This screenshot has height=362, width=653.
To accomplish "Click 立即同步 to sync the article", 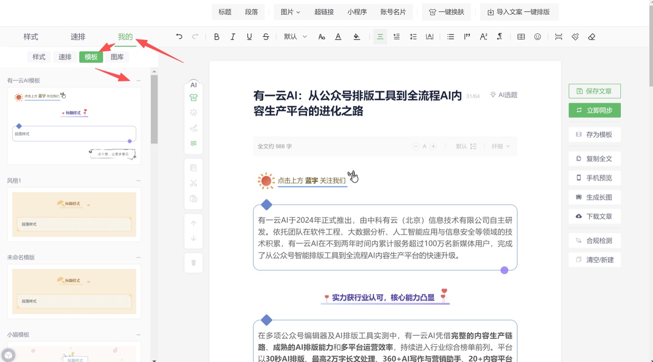I will (x=595, y=110).
